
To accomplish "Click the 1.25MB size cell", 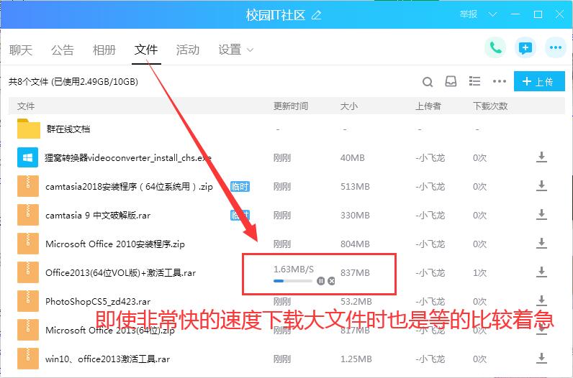I will tap(356, 359).
